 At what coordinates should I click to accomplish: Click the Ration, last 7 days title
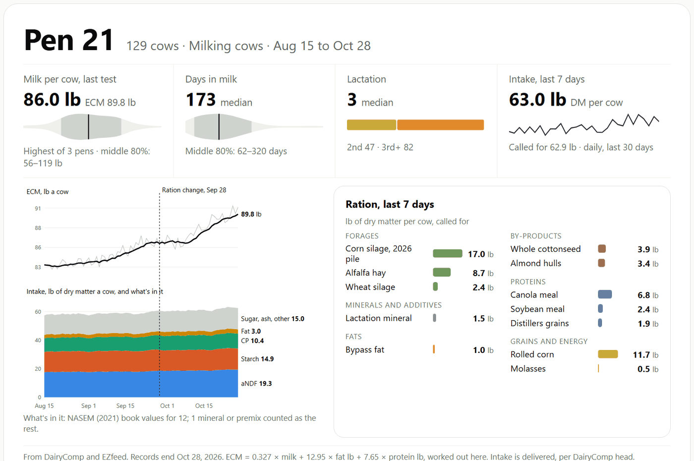390,204
